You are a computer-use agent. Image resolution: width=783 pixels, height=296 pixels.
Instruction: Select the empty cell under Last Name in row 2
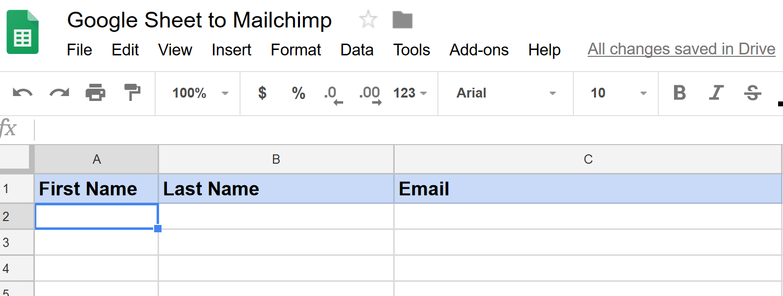tap(276, 216)
